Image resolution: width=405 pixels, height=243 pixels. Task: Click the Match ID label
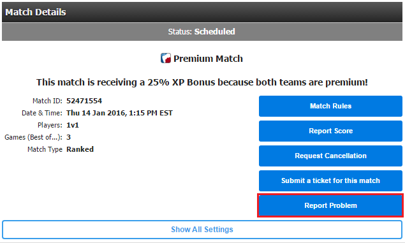(47, 101)
